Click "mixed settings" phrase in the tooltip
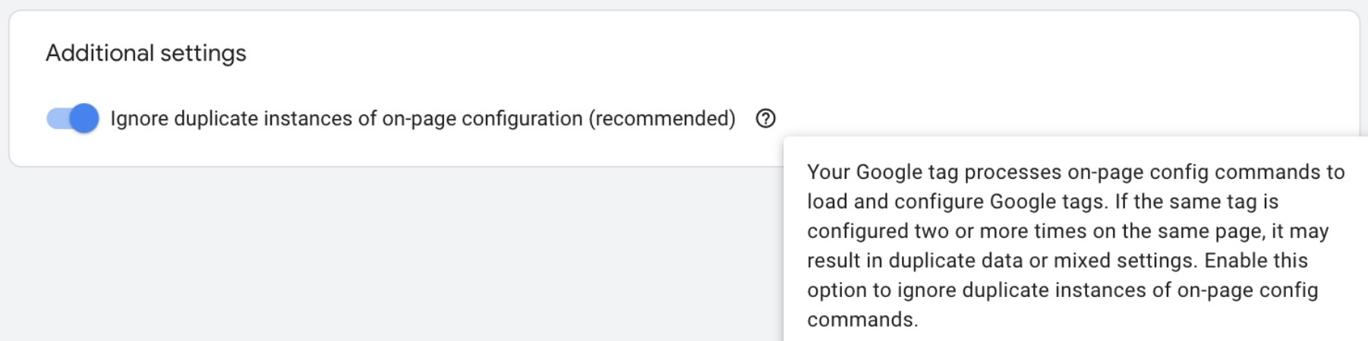 [1132, 261]
